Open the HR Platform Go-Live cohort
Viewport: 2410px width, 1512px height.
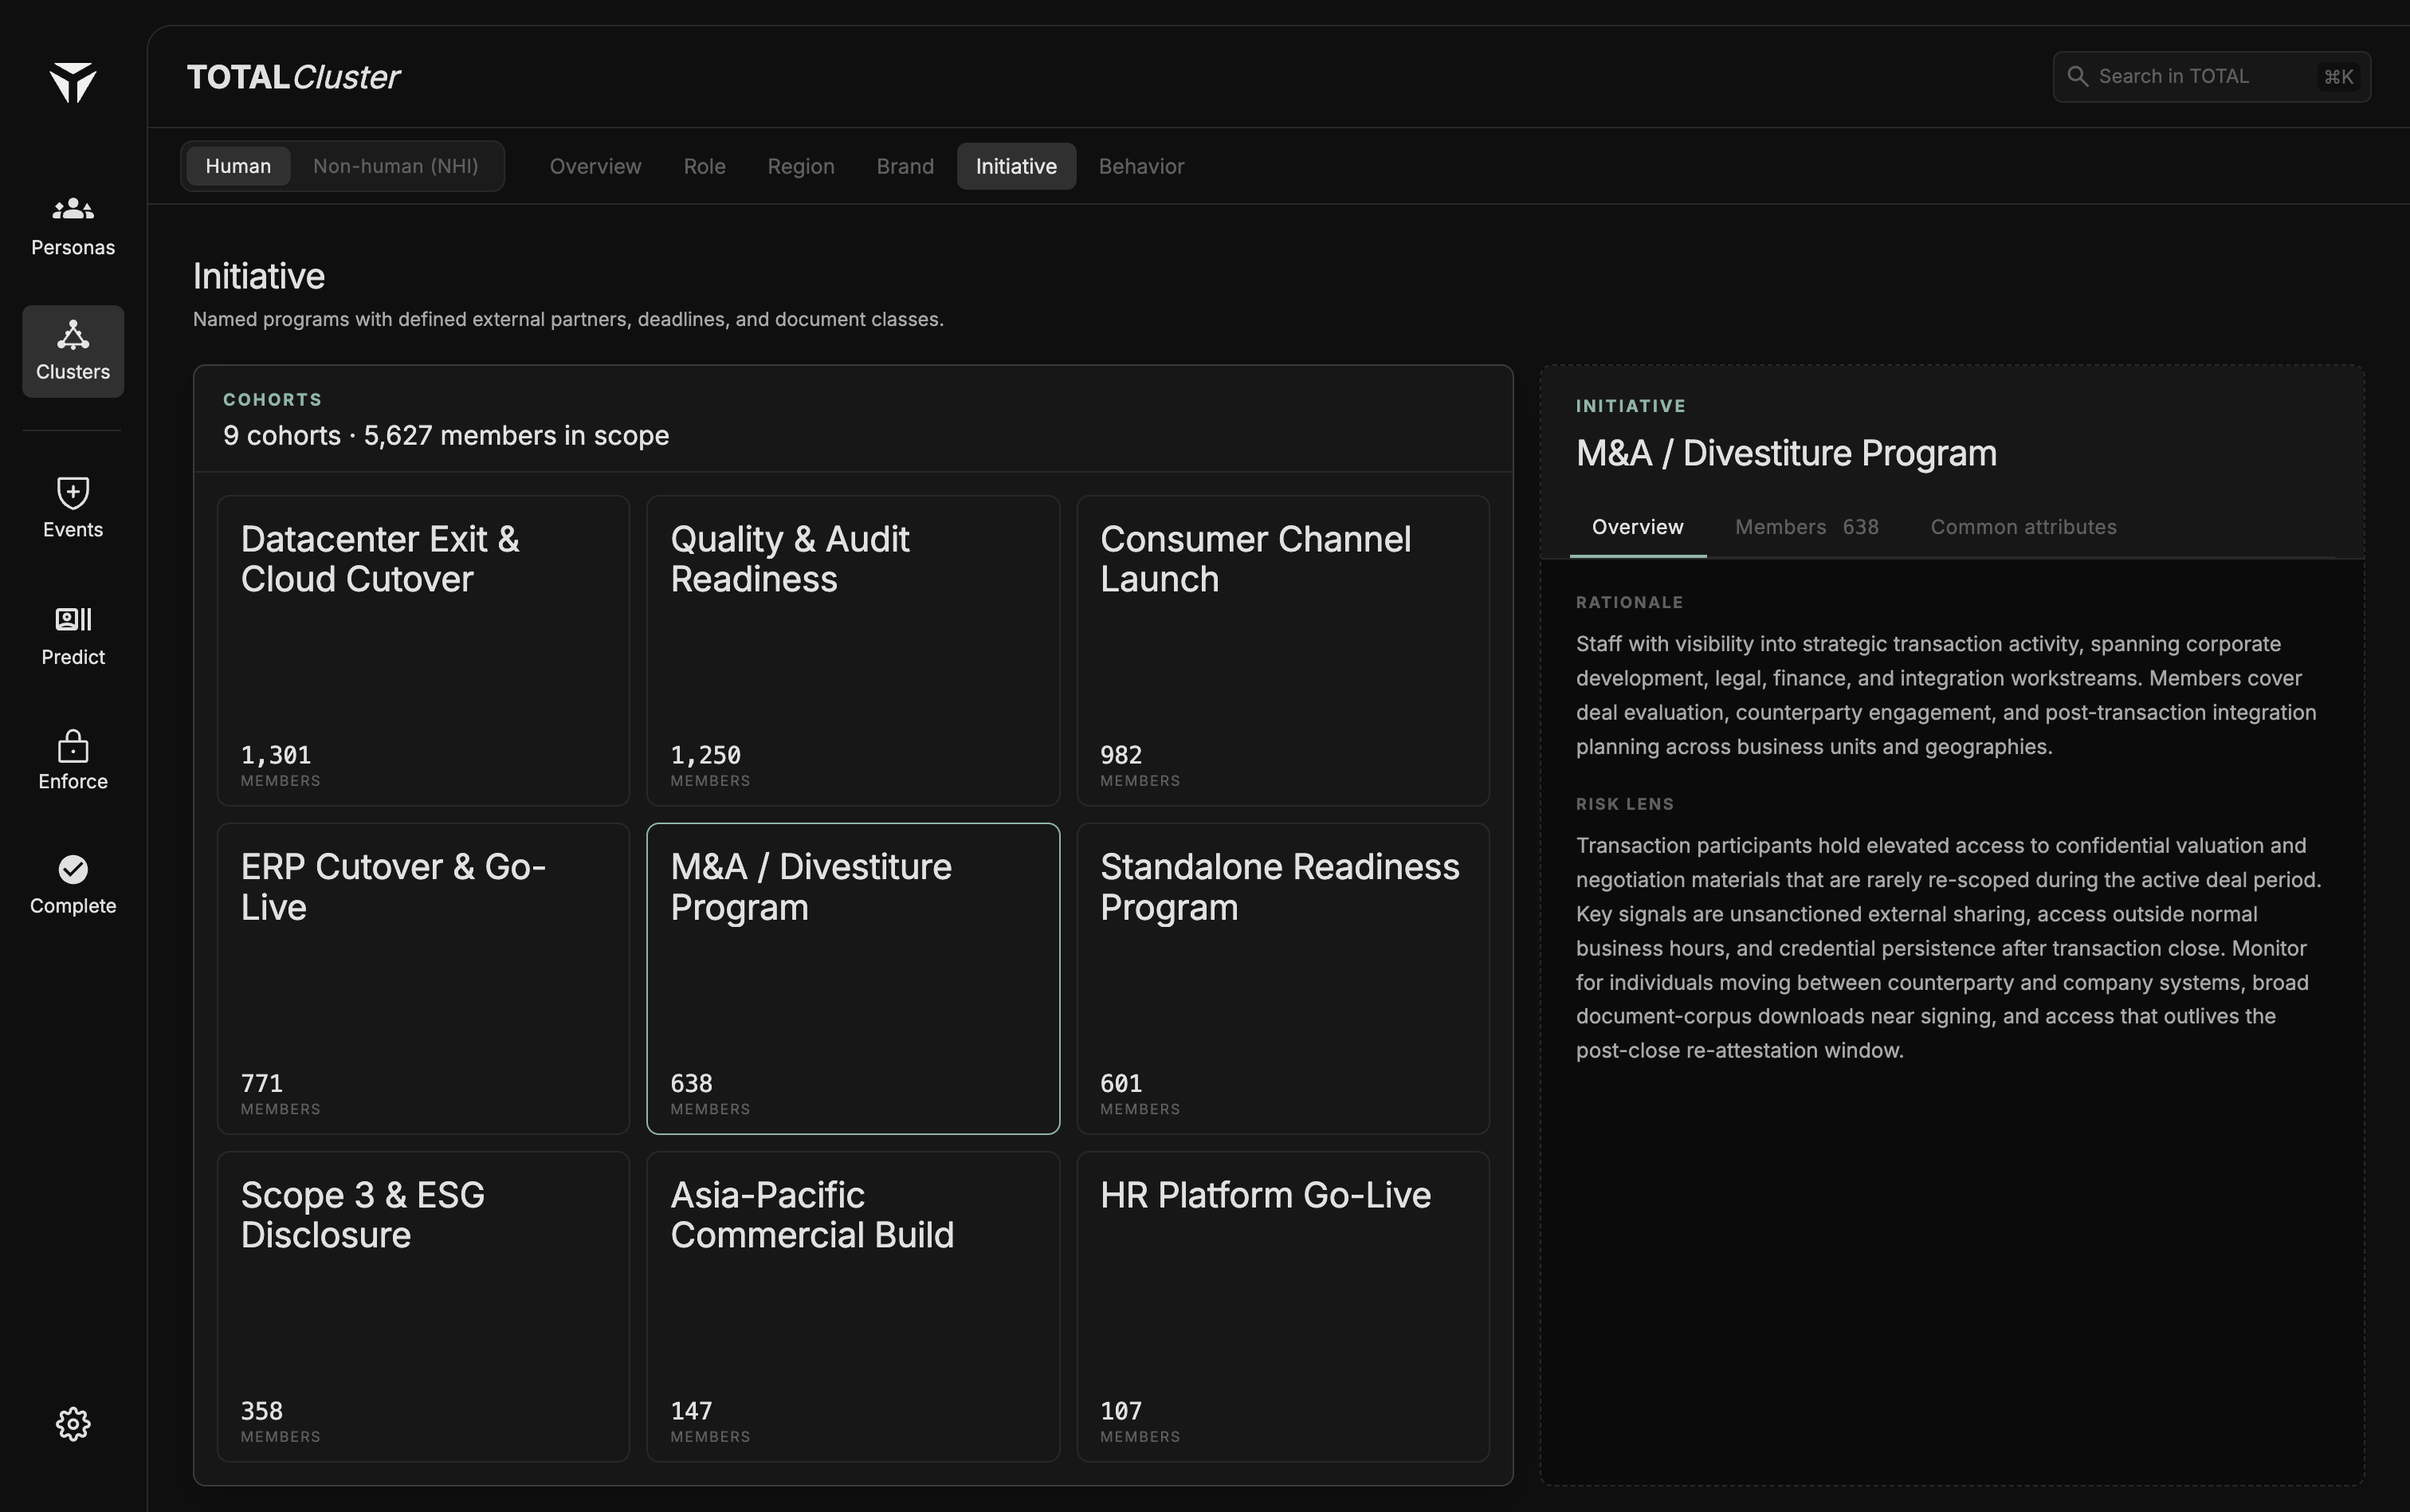(x=1282, y=1306)
